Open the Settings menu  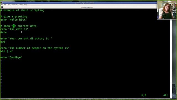click(x=21, y=5)
